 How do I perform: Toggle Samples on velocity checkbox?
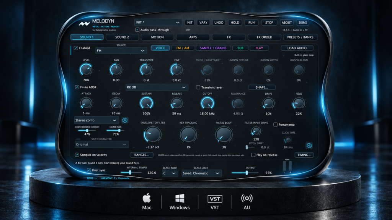(x=77, y=155)
